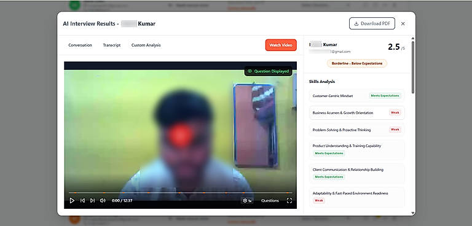The width and height of the screenshot is (472, 226).
Task: Click the video time 0:00 / 12:37
Action: click(122, 200)
